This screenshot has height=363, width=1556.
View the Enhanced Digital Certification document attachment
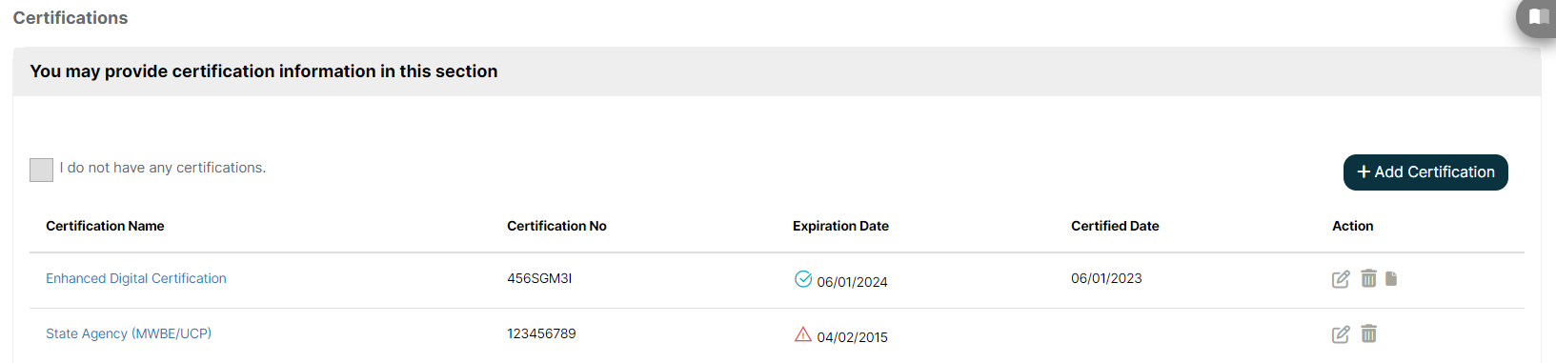[x=1391, y=278]
